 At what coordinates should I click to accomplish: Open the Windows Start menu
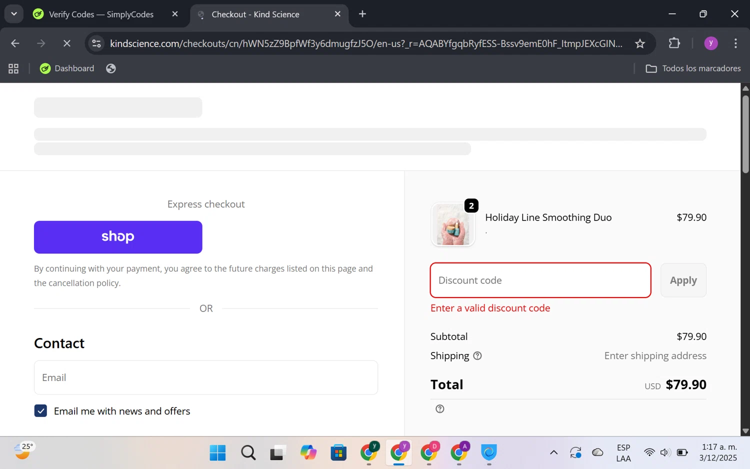(217, 452)
